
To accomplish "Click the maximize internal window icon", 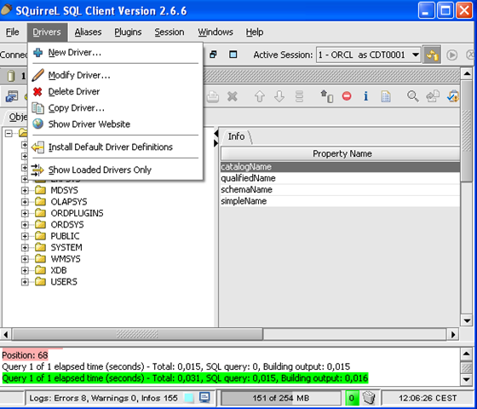I will pyautogui.click(x=233, y=55).
